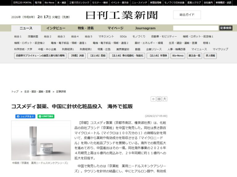Open the 総合2 category
Image resolution: width=237 pixels, height=177 pixels.
pos(48,37)
